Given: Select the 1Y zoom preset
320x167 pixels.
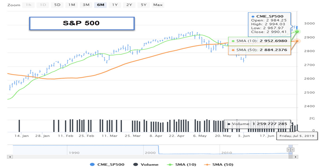Looking at the screenshot, I should [x=115, y=5].
